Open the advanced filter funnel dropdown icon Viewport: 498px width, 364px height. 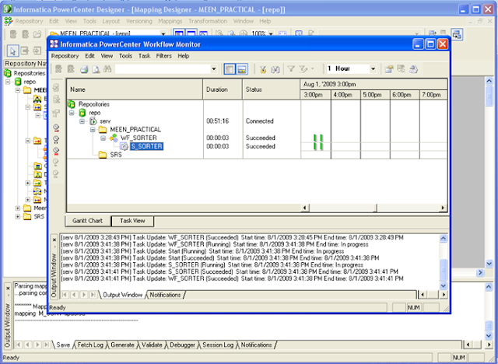coord(306,69)
